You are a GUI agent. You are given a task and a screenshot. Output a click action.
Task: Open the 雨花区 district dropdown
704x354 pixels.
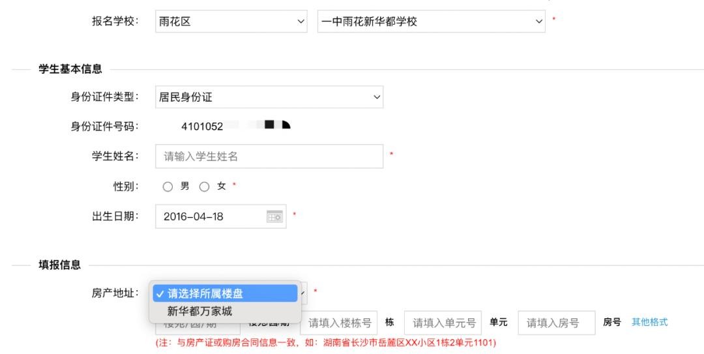coord(232,22)
